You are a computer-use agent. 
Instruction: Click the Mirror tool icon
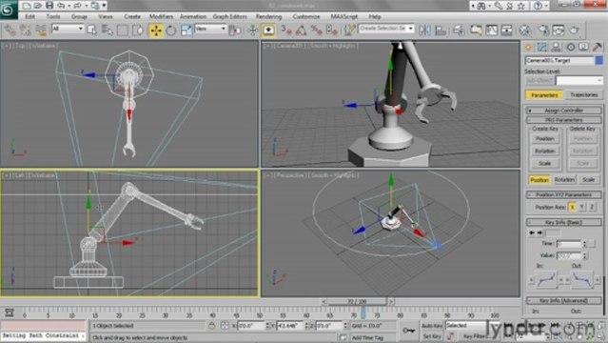[424, 30]
